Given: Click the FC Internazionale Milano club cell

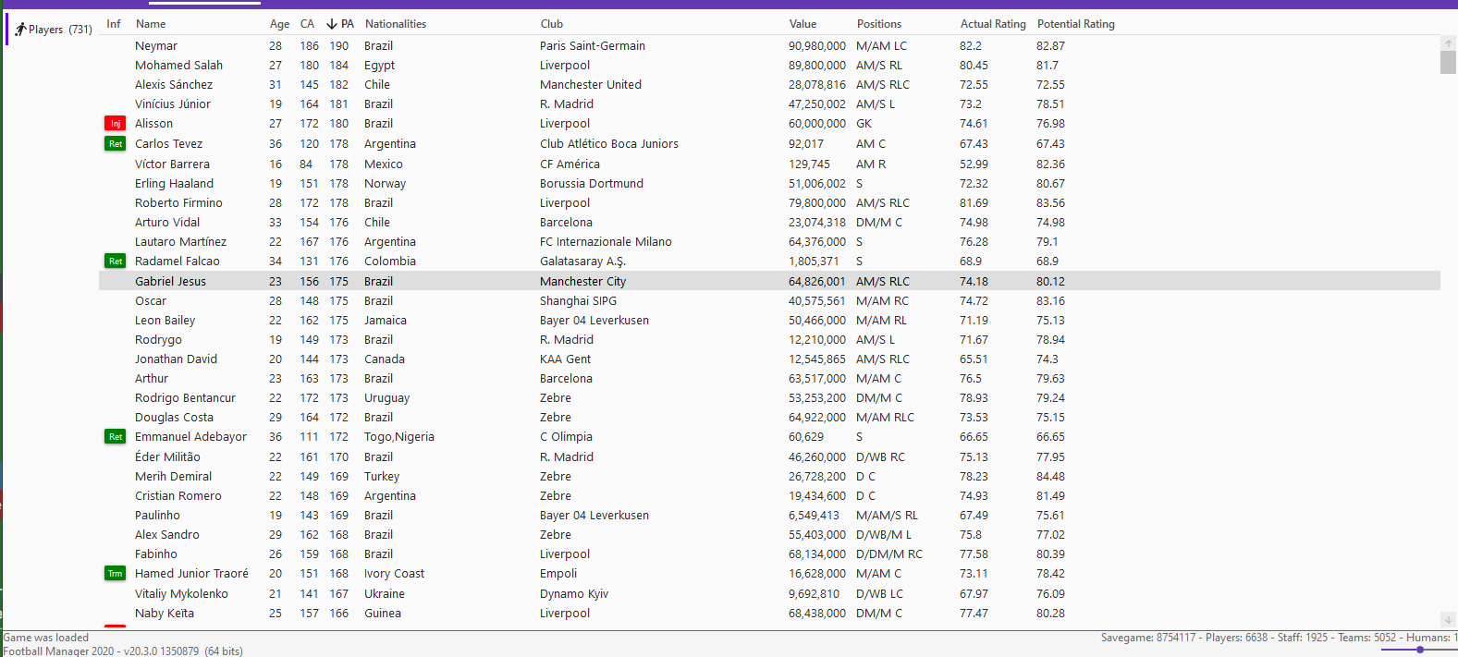Looking at the screenshot, I should point(606,242).
